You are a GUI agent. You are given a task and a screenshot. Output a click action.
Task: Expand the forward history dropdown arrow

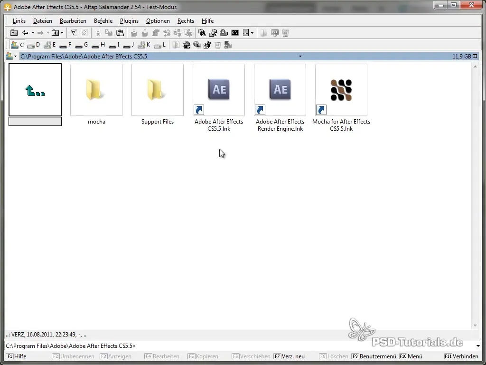[48, 33]
